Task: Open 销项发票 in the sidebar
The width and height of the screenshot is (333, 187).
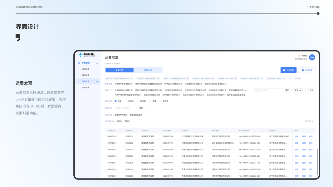Action: 86,75
